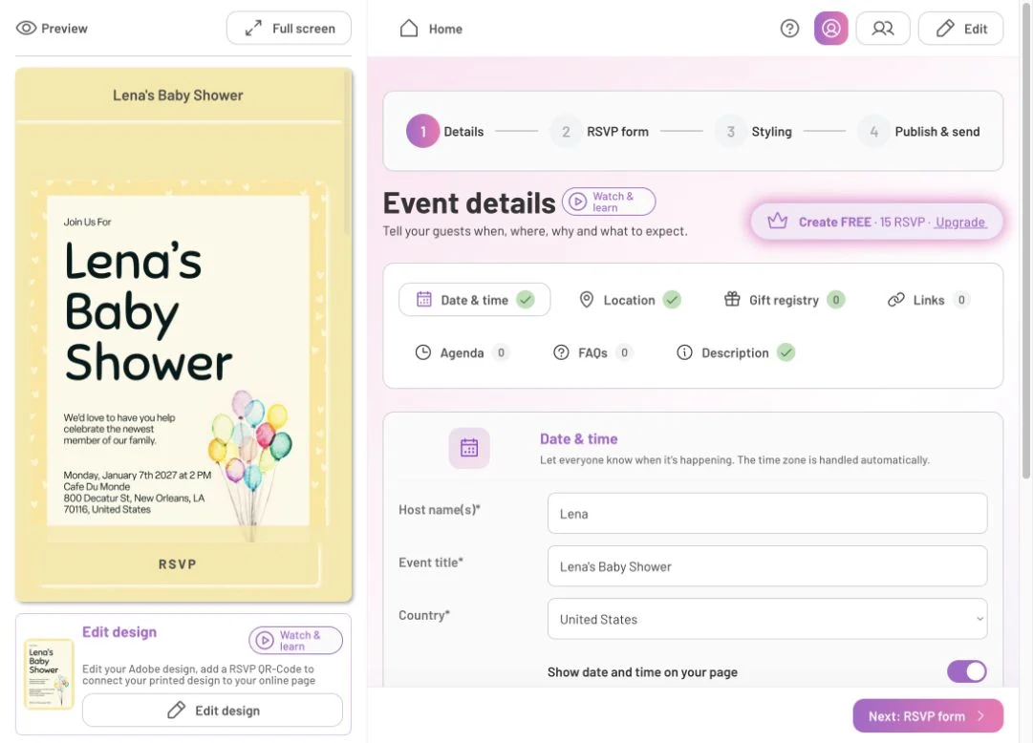Open the Links section

click(x=928, y=300)
